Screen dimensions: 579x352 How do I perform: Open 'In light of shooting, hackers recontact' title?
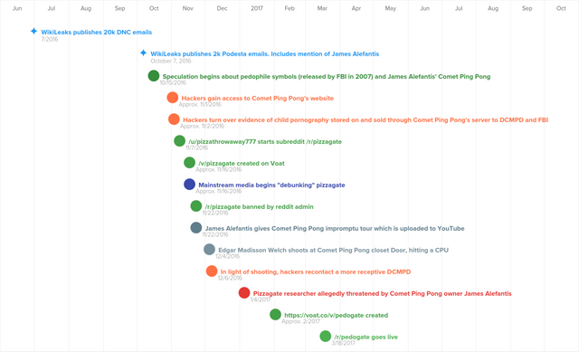(x=316, y=271)
